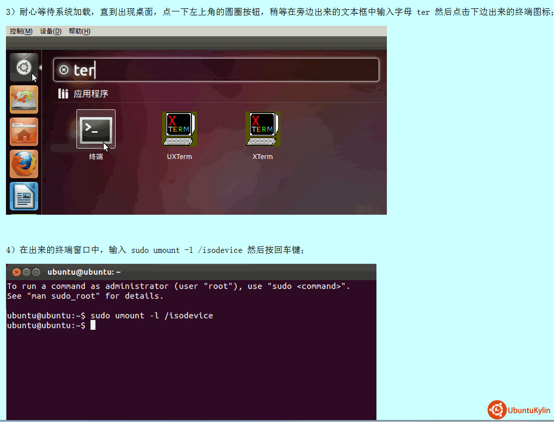Minimize the ubuntu@ubuntu terminal window

(26, 272)
